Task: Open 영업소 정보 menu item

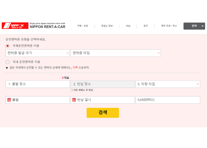Action: [107, 26]
